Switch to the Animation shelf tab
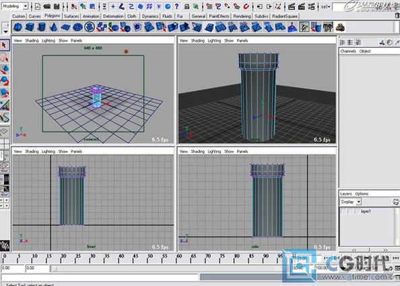 91,16
